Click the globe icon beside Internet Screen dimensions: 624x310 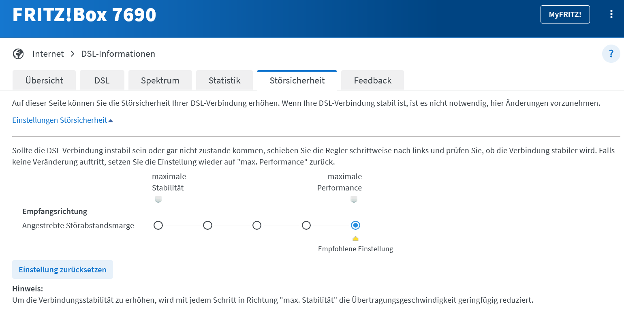18,53
